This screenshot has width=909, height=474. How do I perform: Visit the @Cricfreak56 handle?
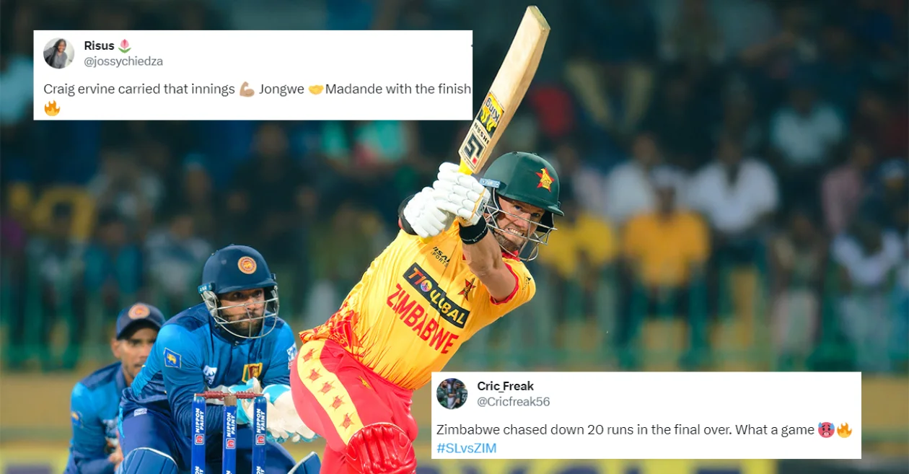click(514, 401)
